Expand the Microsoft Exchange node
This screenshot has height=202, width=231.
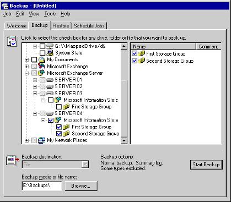click(26, 67)
